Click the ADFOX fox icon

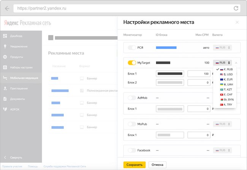[5, 109]
